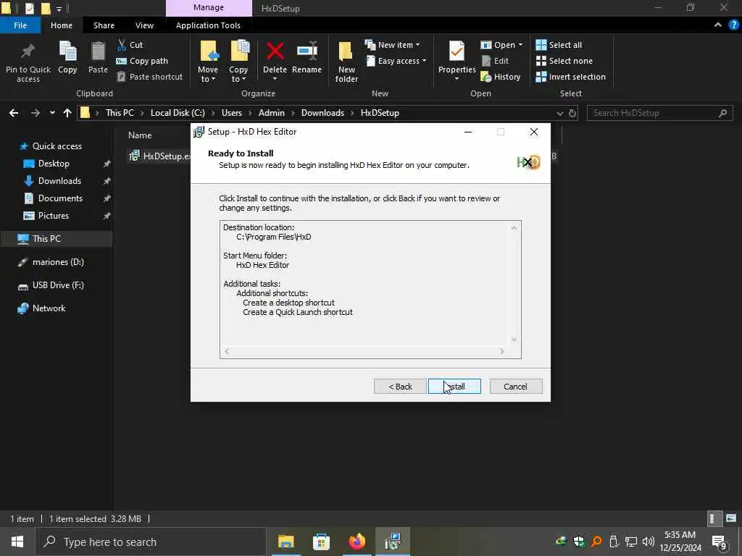Viewport: 742px width, 556px height.
Task: Refresh the current folder
Action: click(x=572, y=113)
